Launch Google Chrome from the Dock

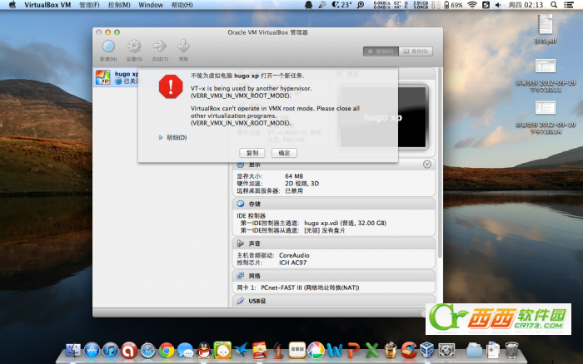pos(167,350)
